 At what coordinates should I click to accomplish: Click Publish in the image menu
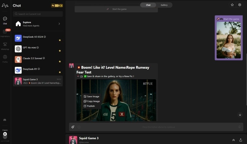(91, 106)
